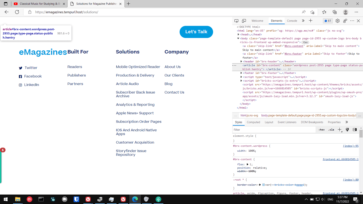Click the Read Aloud icon in address bar
363x204 pixels.
[304, 12]
